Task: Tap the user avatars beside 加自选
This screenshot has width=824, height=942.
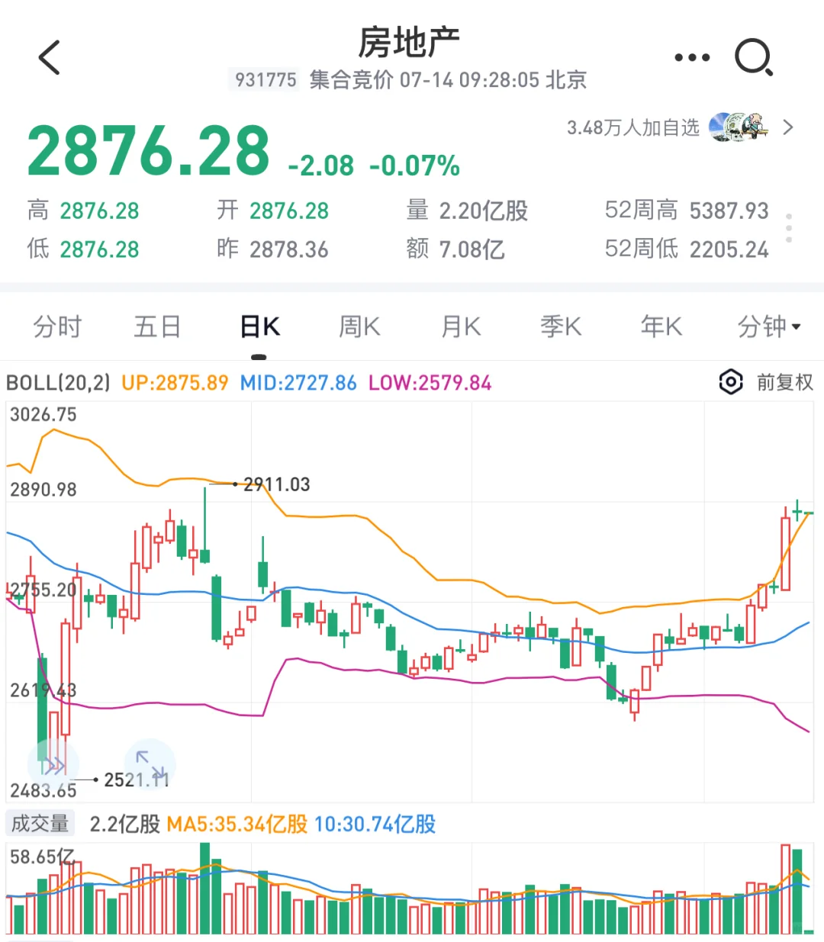Action: (738, 127)
